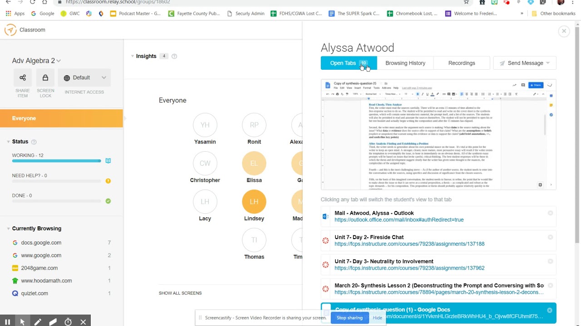Switch to the Recordings tab
This screenshot has height=326, width=581.
(x=462, y=63)
